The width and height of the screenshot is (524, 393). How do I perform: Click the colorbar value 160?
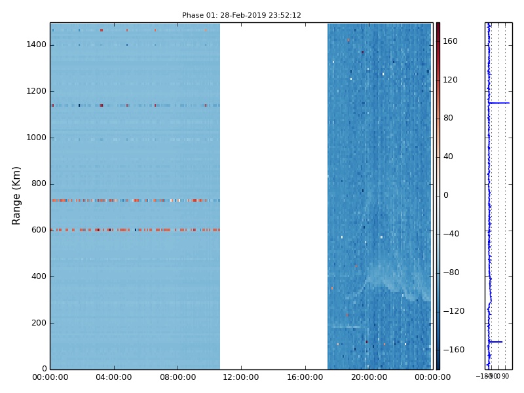click(450, 41)
